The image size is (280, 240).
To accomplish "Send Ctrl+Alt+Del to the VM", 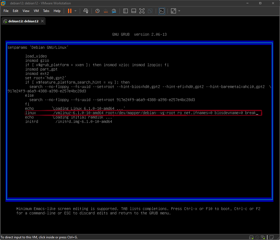I will pos(86,11).
